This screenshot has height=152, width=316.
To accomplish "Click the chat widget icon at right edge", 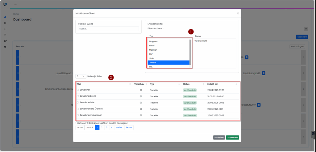I will pyautogui.click(x=313, y=134).
